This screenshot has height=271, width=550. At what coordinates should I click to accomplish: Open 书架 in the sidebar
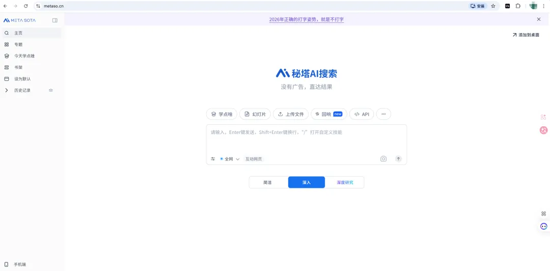coord(31,67)
